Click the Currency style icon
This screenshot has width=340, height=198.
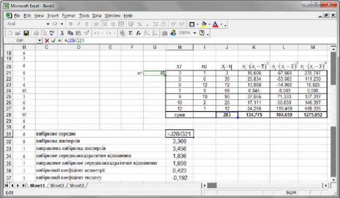[x=131, y=24]
